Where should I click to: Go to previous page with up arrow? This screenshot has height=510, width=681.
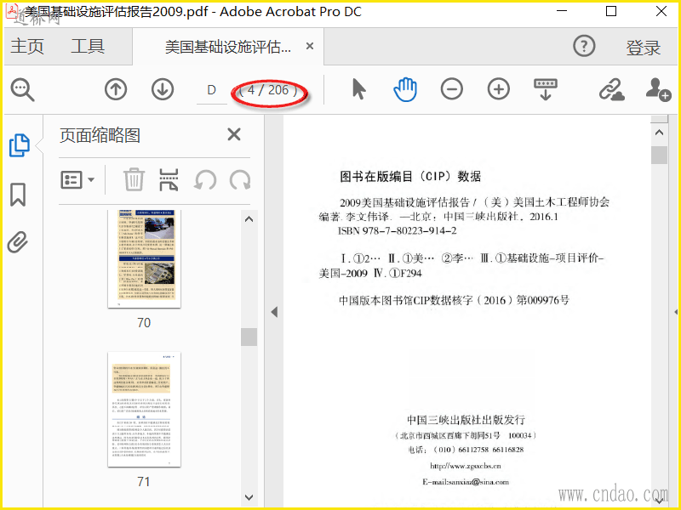click(x=116, y=89)
